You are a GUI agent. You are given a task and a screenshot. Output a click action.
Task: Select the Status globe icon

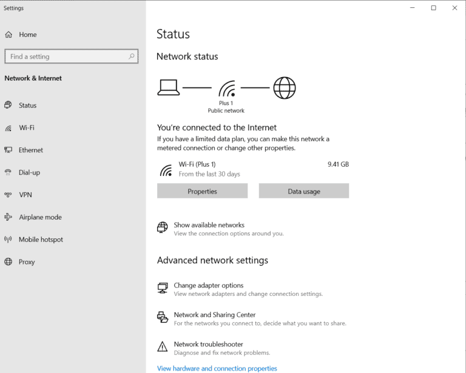8,105
